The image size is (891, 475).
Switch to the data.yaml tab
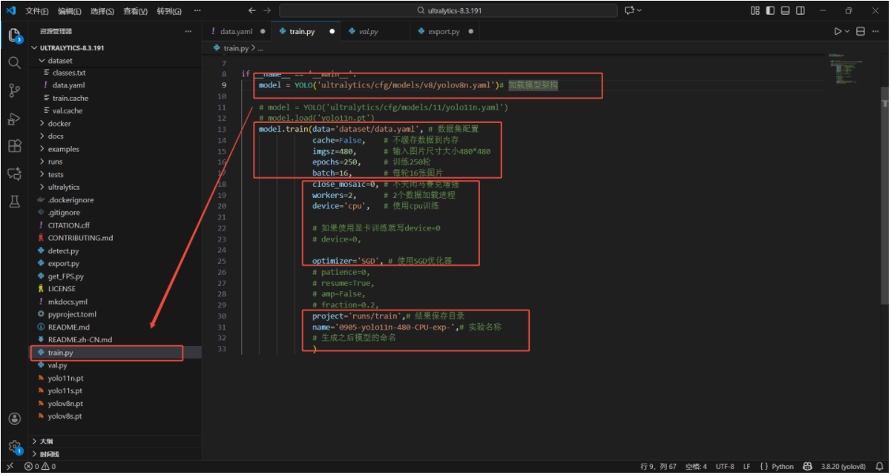[x=237, y=32]
